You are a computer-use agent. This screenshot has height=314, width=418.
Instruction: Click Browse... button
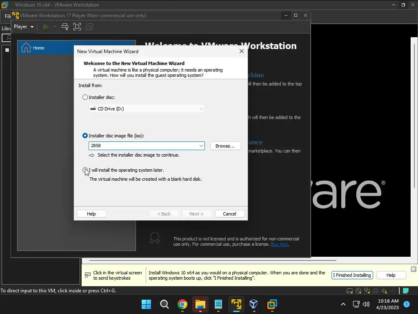tap(225, 146)
